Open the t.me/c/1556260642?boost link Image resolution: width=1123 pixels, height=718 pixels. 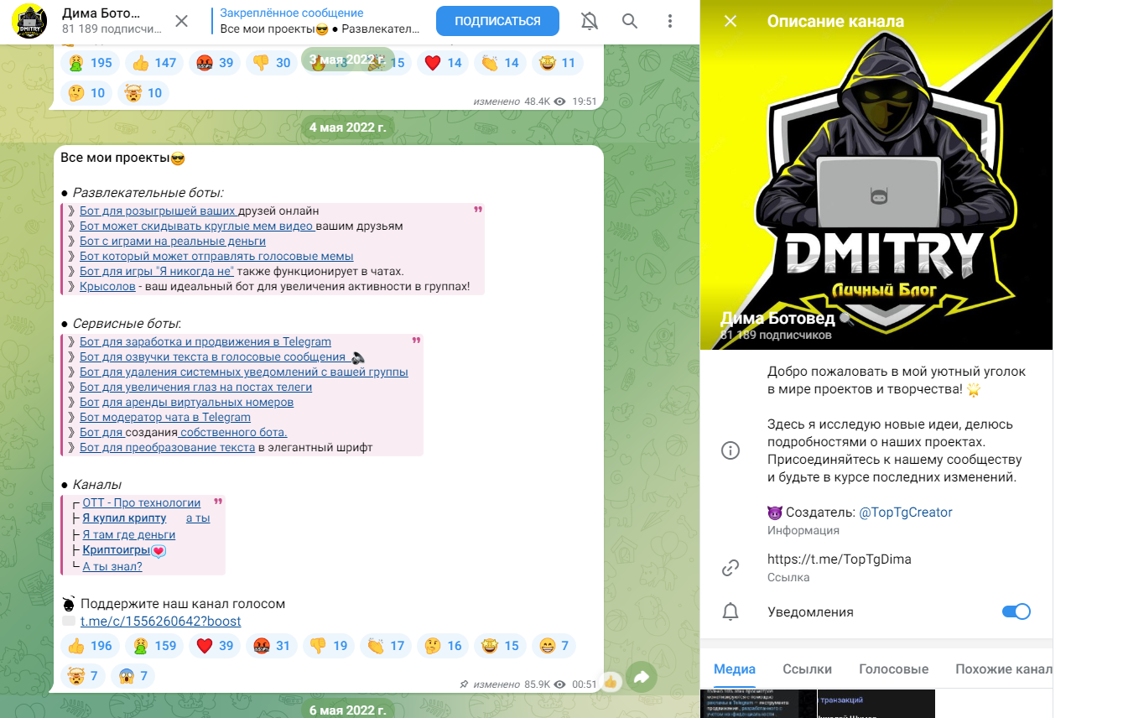pos(160,621)
